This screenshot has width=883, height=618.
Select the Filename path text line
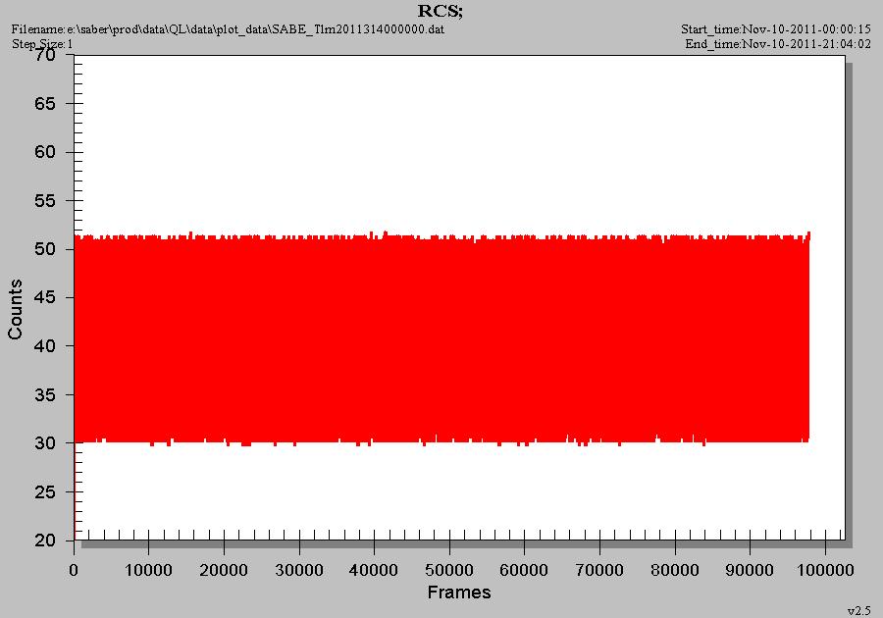coord(228,29)
